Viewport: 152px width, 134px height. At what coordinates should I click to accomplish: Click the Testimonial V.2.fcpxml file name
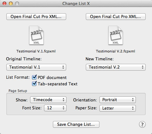(116, 51)
